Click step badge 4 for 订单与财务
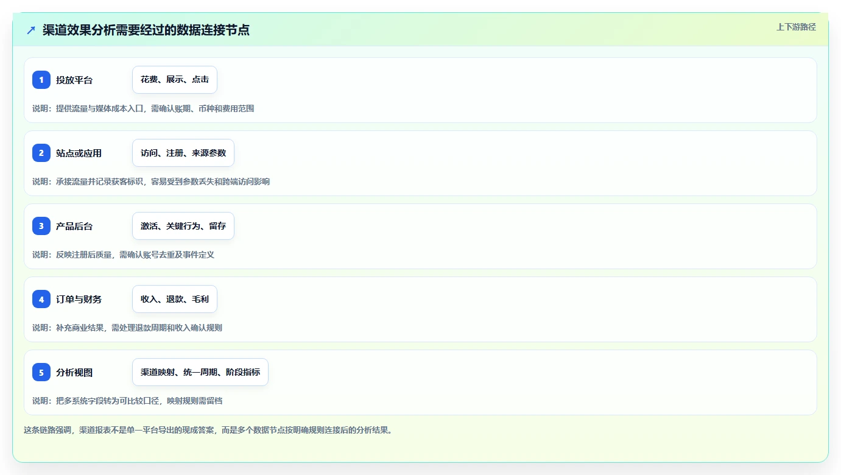Viewport: 841px width, 475px height. click(x=41, y=299)
